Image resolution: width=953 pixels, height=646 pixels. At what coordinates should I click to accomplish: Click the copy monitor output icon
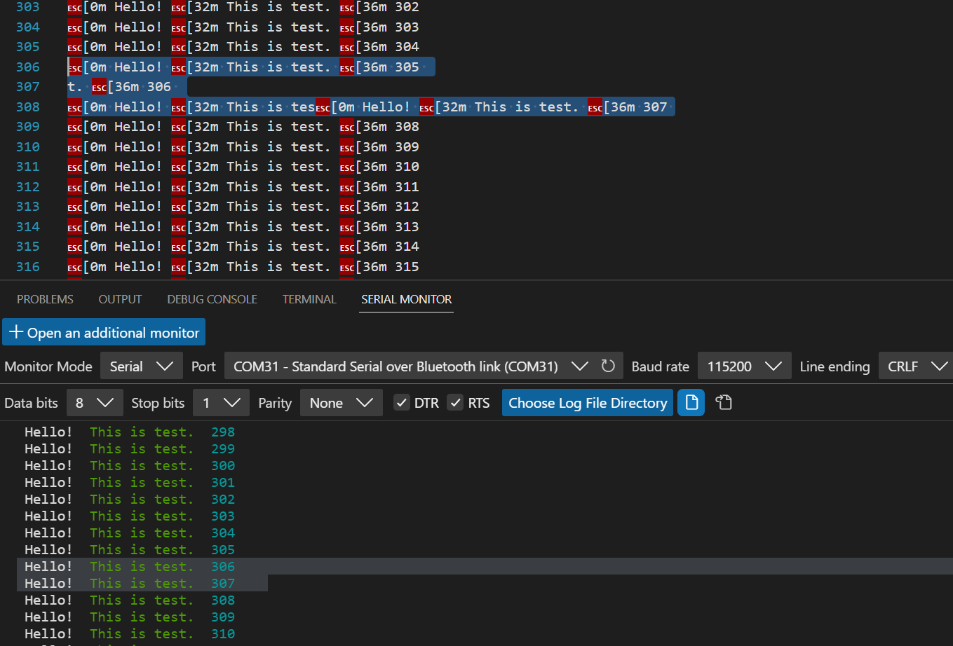pos(724,402)
